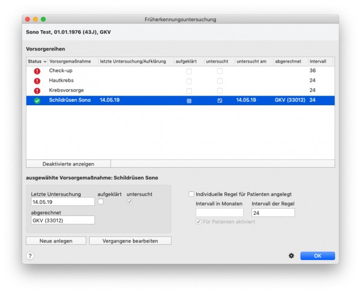Click the Intervall in Monaten input field
The image size is (361, 293).
220,212
